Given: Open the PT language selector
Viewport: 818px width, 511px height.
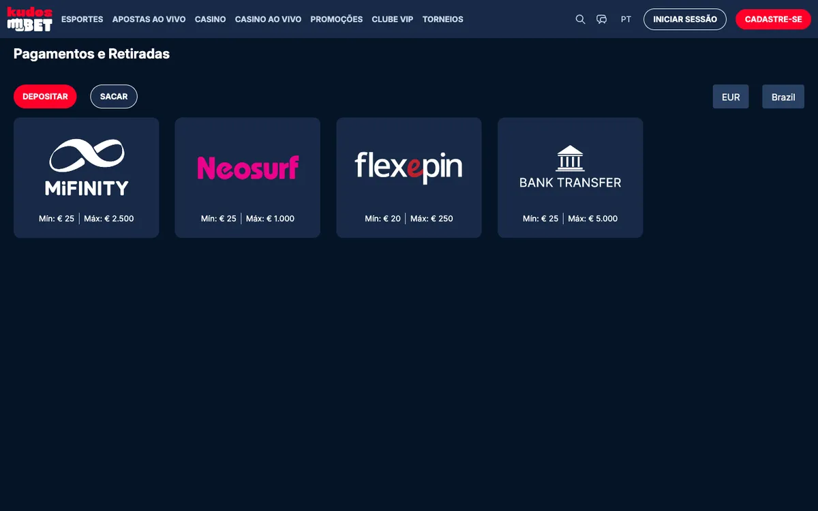Looking at the screenshot, I should [626, 19].
